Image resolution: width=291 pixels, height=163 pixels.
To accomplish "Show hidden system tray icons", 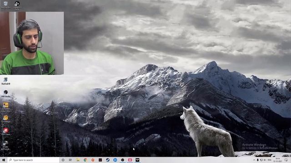I will 254,160.
